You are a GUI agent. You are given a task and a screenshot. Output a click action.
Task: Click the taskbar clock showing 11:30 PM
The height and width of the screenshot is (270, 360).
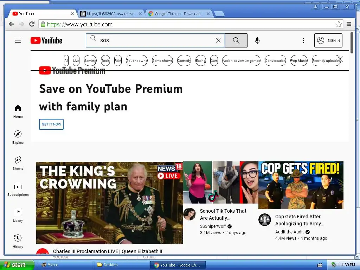click(347, 265)
